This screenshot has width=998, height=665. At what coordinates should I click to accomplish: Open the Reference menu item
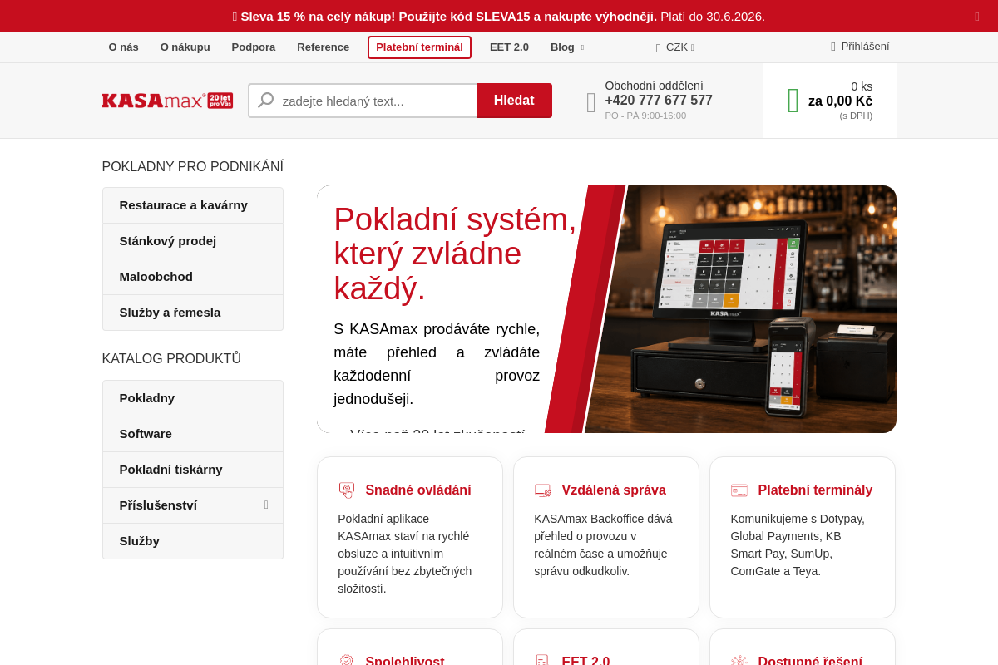(x=324, y=47)
